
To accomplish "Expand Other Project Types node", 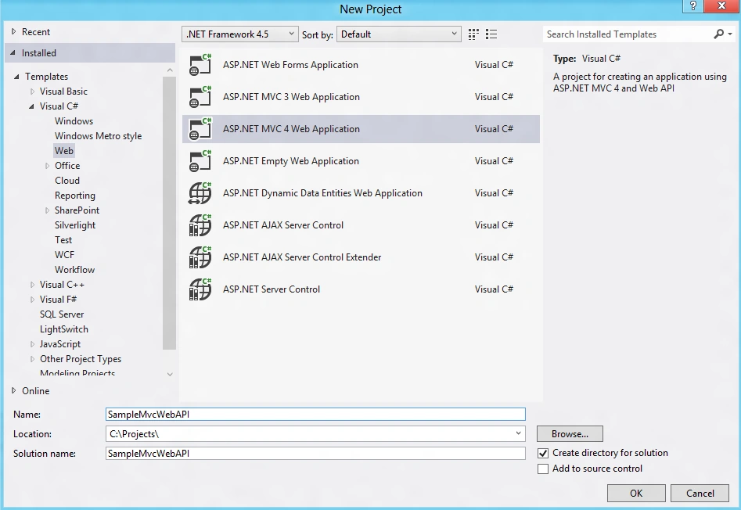I will point(32,359).
